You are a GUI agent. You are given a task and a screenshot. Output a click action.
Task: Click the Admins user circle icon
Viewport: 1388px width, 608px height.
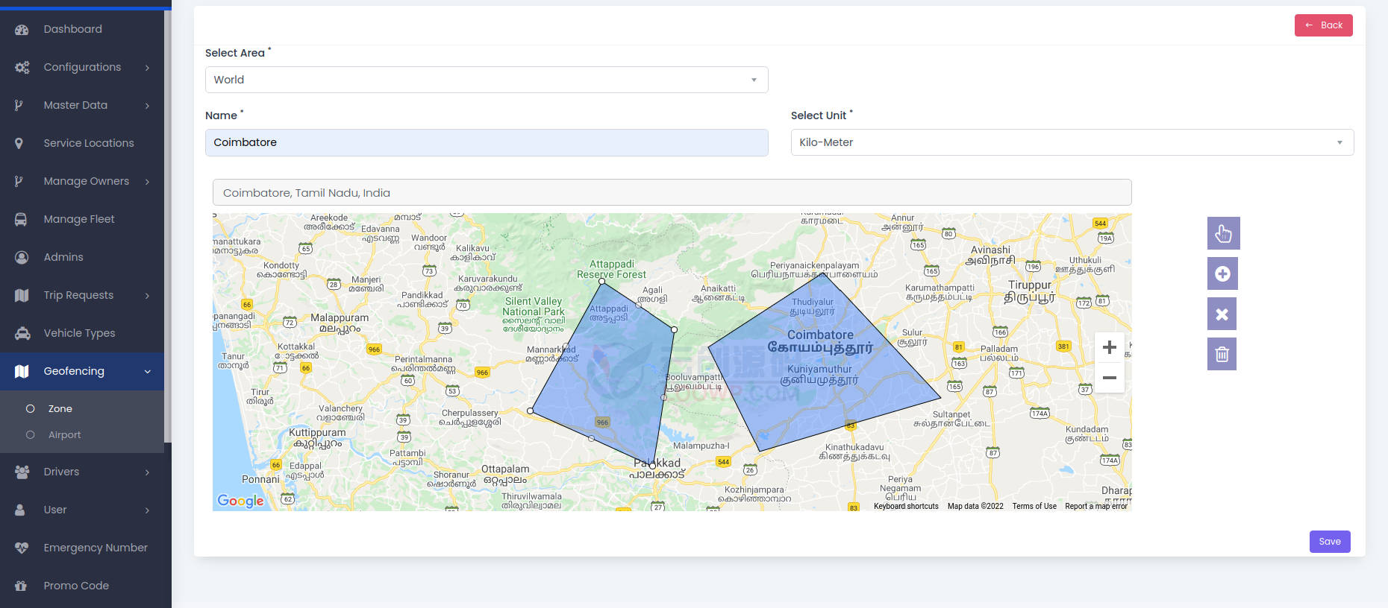[x=22, y=257]
